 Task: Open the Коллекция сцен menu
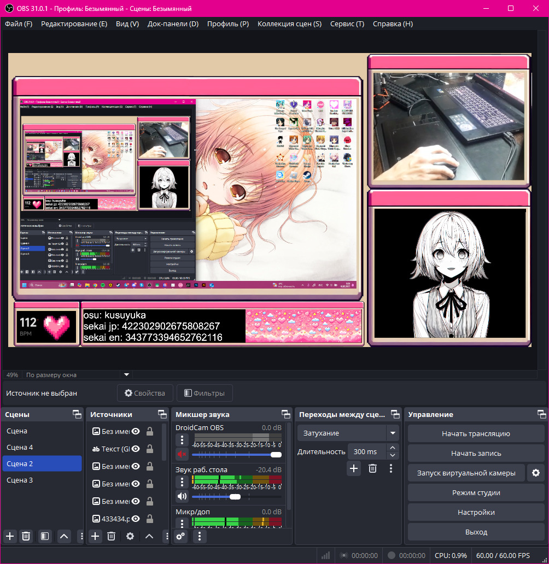coord(290,23)
